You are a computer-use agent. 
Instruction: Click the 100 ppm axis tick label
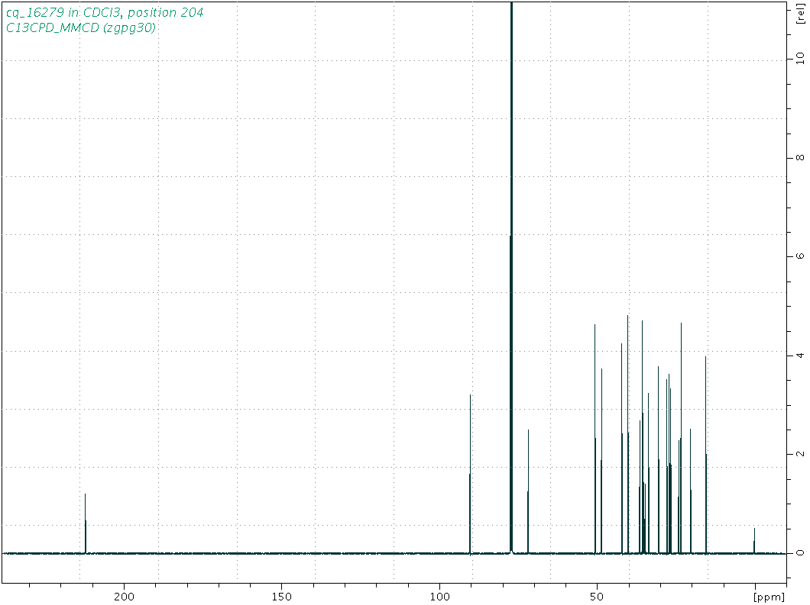coord(439,597)
